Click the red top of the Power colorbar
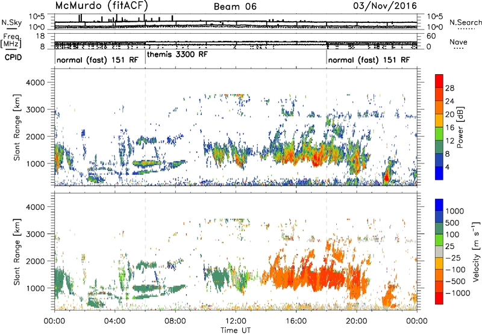This screenshot has width=482, height=334. [439, 81]
